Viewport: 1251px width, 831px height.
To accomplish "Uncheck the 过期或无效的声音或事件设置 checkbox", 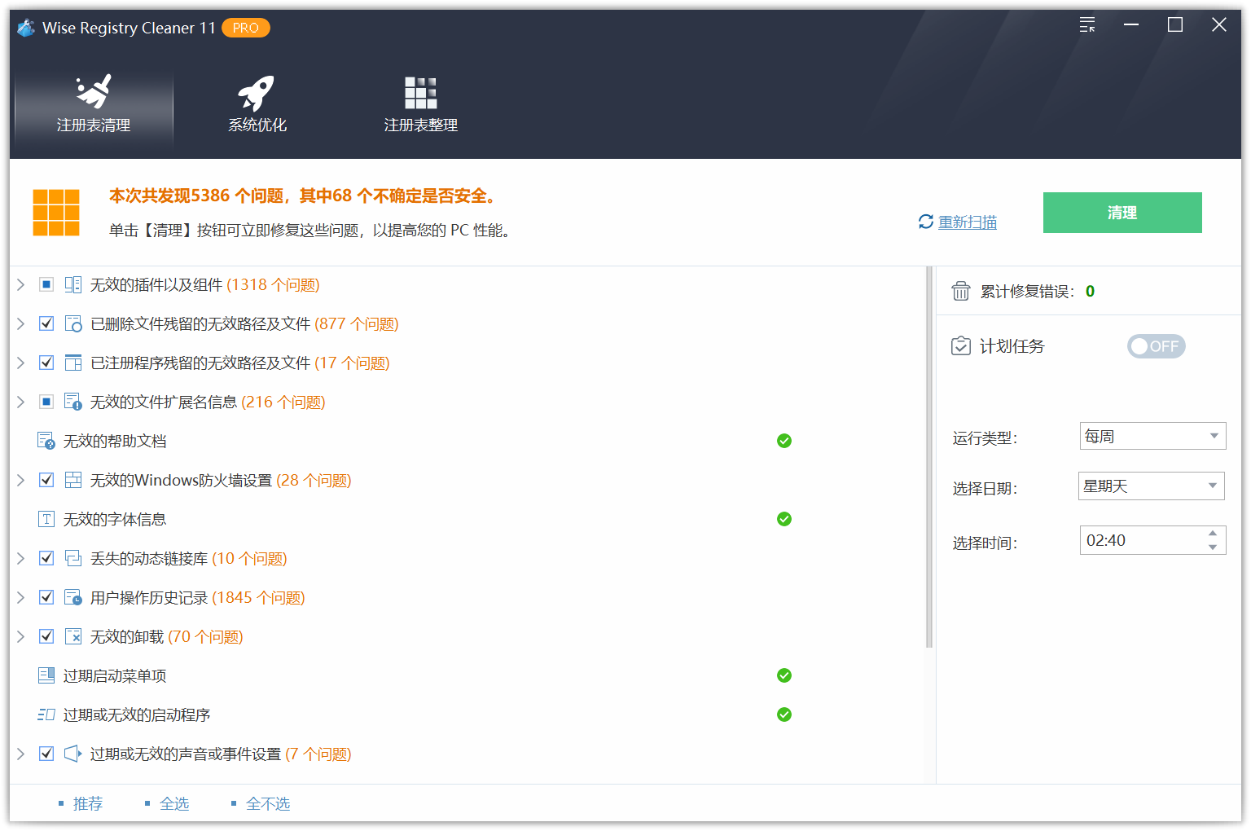I will click(46, 754).
